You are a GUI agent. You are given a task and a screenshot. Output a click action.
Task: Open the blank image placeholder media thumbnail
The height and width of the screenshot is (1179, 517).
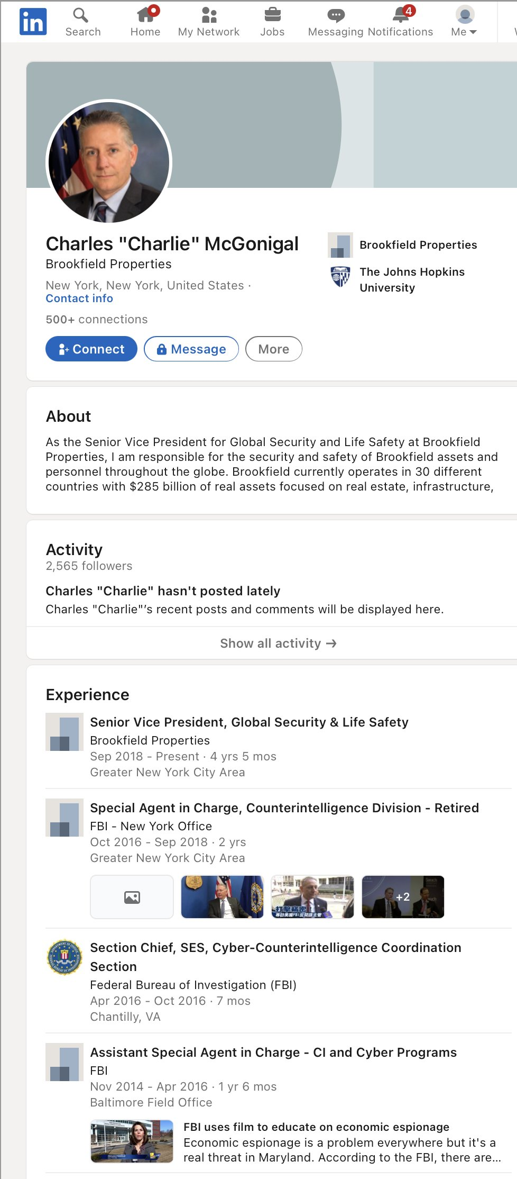click(132, 897)
